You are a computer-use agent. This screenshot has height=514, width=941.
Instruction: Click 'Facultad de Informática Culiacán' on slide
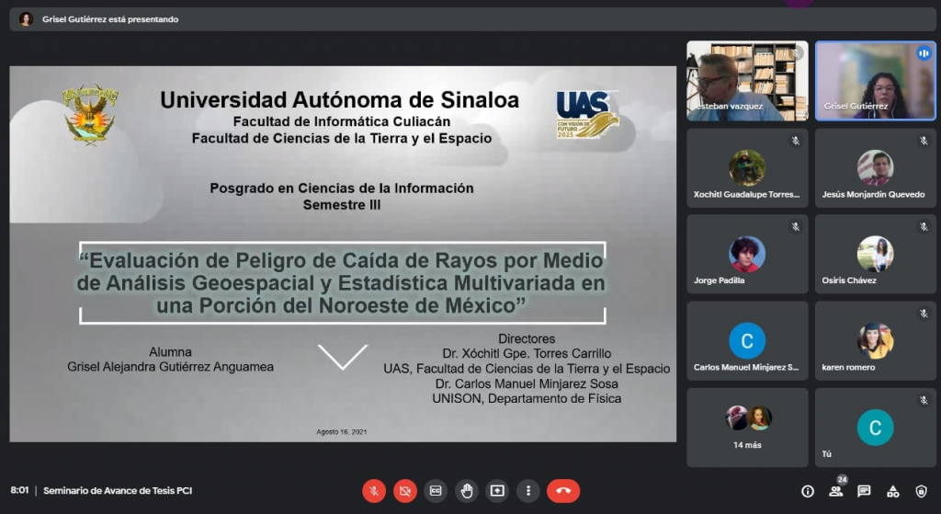pyautogui.click(x=342, y=122)
